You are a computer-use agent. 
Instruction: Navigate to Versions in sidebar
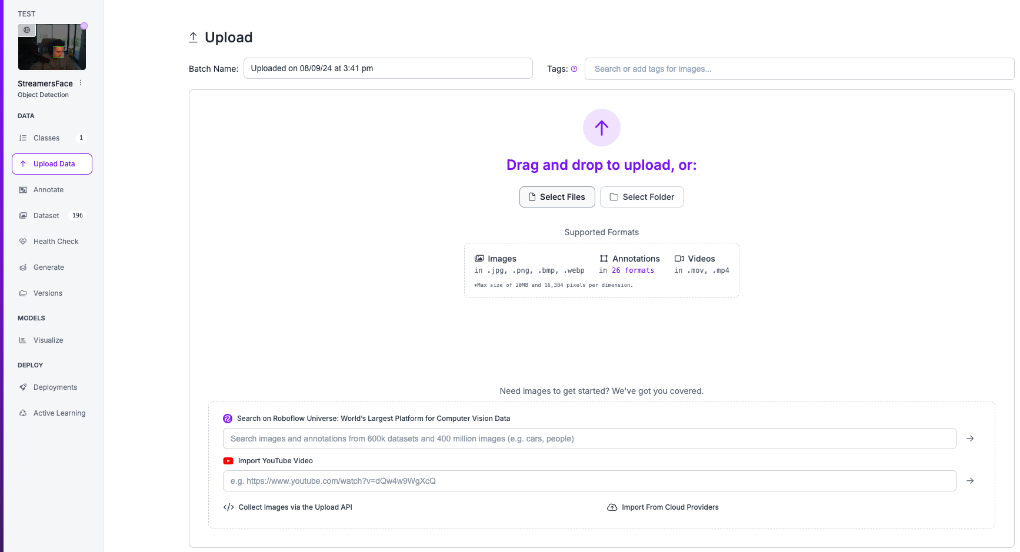click(x=48, y=293)
